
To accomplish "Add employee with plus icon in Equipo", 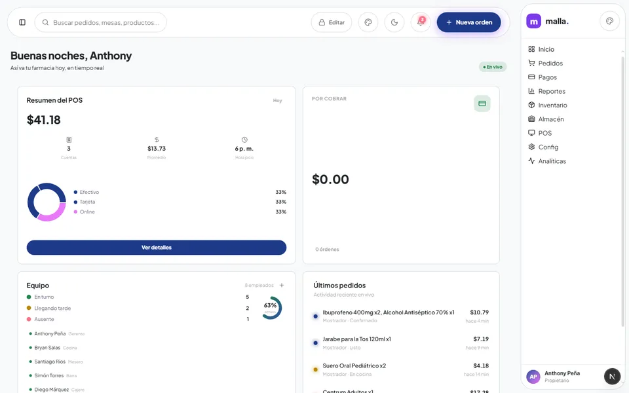I will pyautogui.click(x=282, y=285).
